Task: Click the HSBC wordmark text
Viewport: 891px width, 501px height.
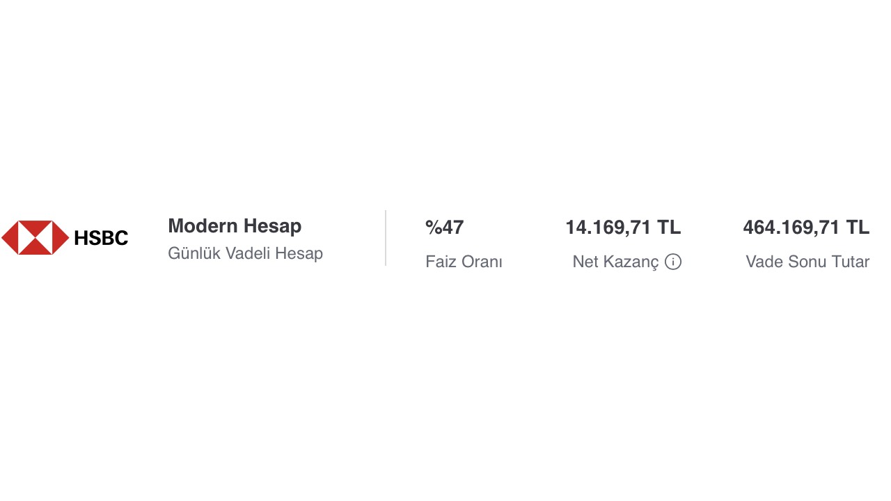Action: click(x=101, y=239)
